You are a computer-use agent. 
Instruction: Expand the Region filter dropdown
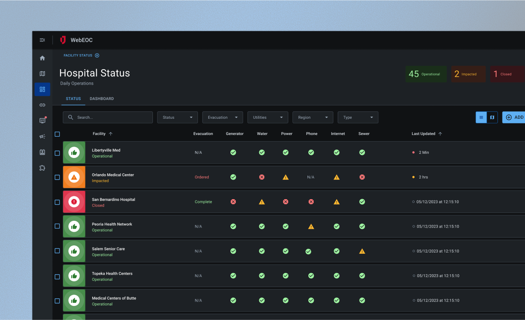[x=312, y=117]
